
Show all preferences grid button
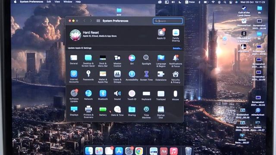98,21
